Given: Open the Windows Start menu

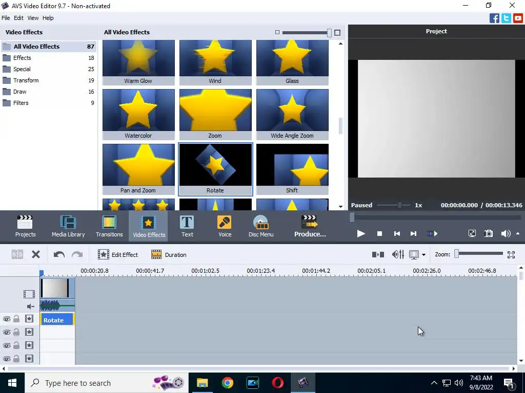Looking at the screenshot, I should [12, 383].
